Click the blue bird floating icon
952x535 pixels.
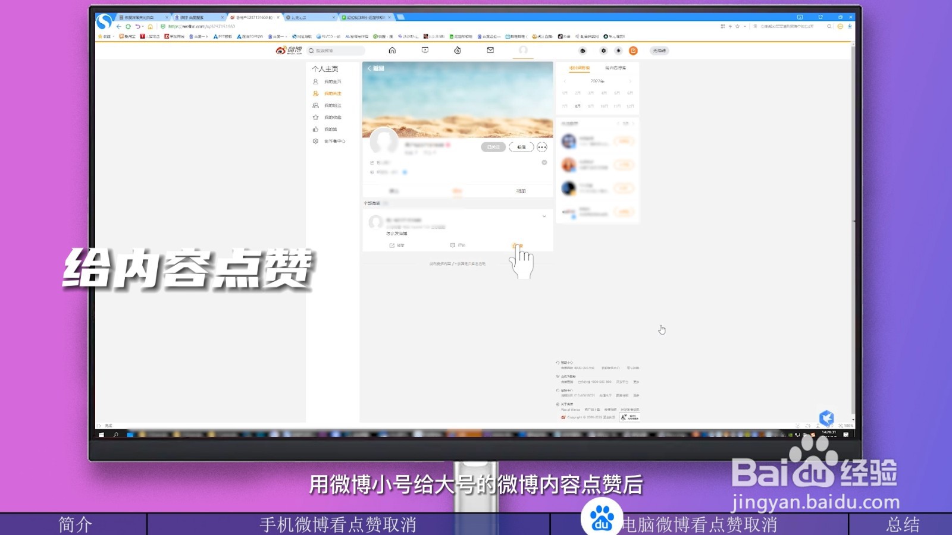[826, 418]
